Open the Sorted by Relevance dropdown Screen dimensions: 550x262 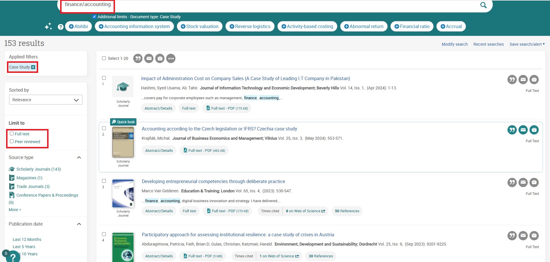point(46,100)
